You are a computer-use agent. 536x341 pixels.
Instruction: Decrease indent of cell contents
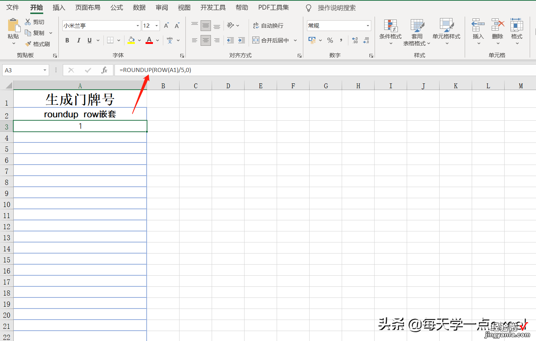click(x=231, y=40)
